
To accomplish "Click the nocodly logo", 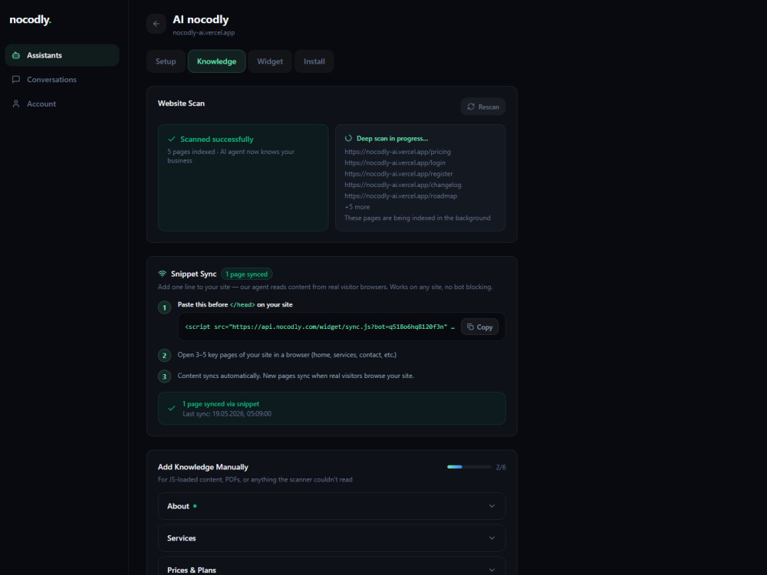I will (x=31, y=20).
